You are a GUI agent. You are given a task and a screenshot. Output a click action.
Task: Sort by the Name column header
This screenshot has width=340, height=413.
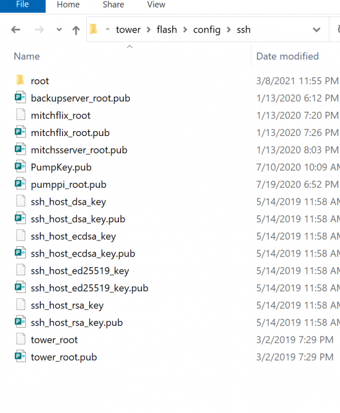pos(27,56)
